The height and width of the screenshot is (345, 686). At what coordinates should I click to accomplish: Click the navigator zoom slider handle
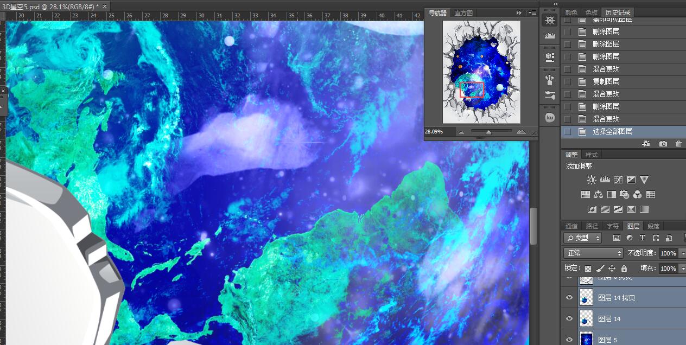click(x=488, y=132)
